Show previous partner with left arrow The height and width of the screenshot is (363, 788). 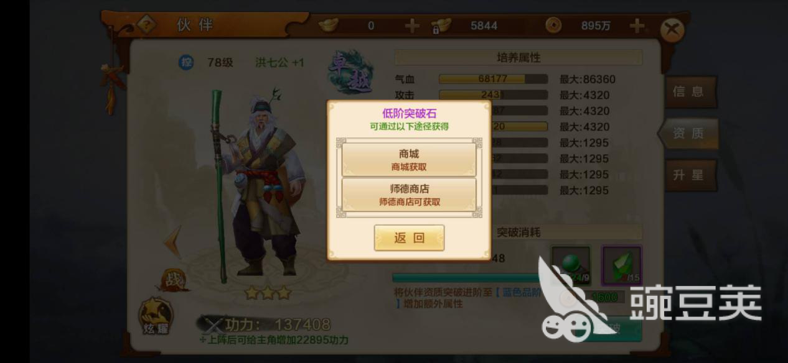174,242
